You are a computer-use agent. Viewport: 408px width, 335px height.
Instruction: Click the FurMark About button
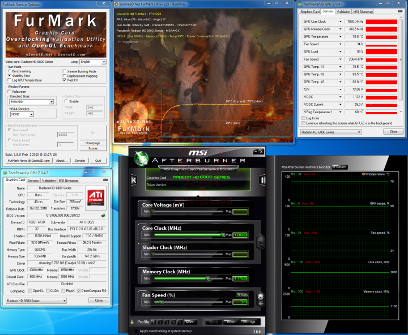coord(62,161)
